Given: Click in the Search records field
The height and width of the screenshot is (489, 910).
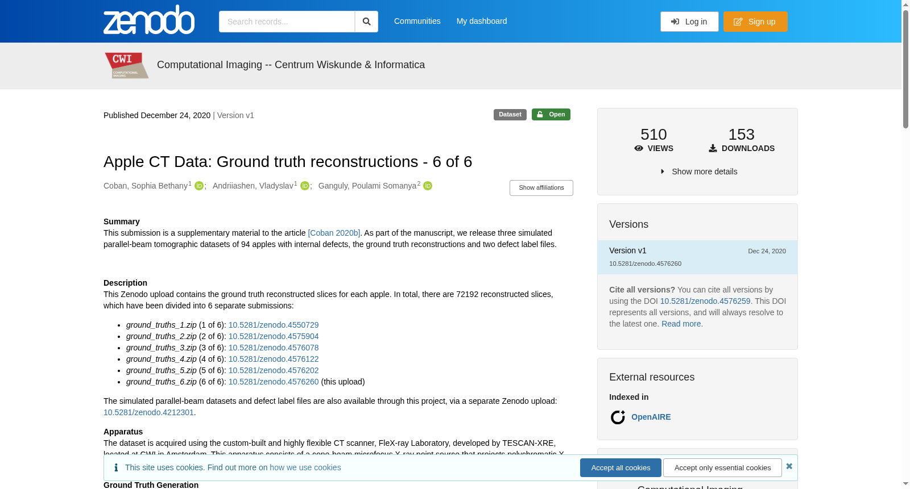Looking at the screenshot, I should pyautogui.click(x=287, y=22).
